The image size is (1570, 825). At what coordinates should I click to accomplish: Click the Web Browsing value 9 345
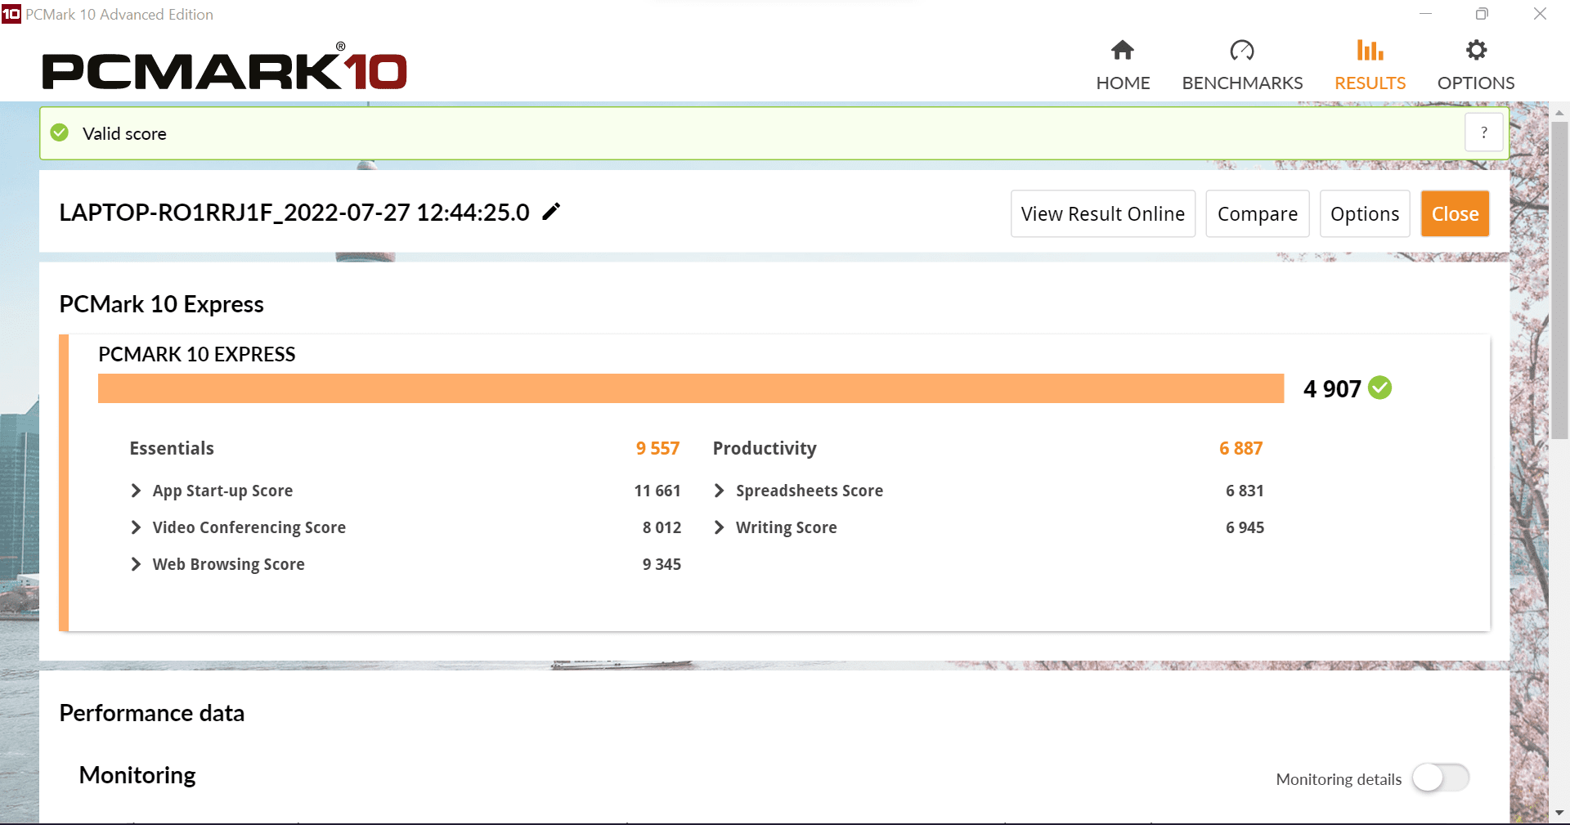(x=662, y=564)
